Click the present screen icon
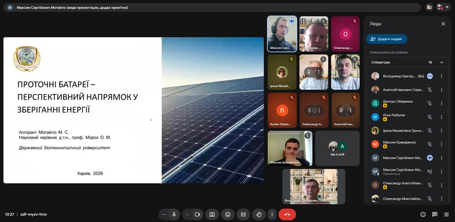This screenshot has width=455, height=222. (212, 214)
